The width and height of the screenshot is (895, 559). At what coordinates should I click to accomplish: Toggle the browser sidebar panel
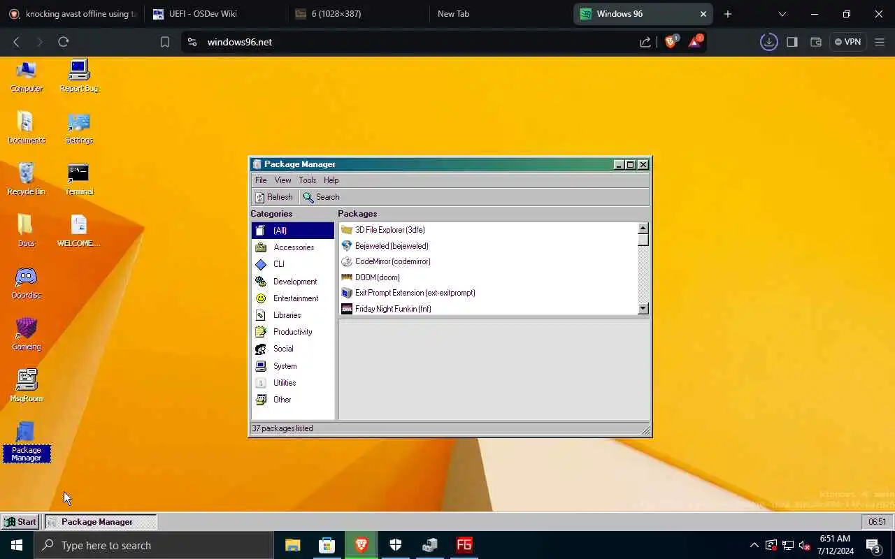pos(792,42)
